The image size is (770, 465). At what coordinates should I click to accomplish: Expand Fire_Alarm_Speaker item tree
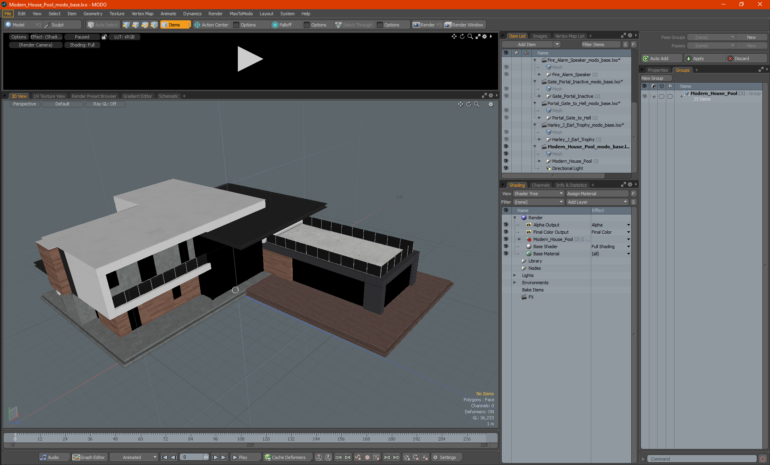[x=539, y=75]
